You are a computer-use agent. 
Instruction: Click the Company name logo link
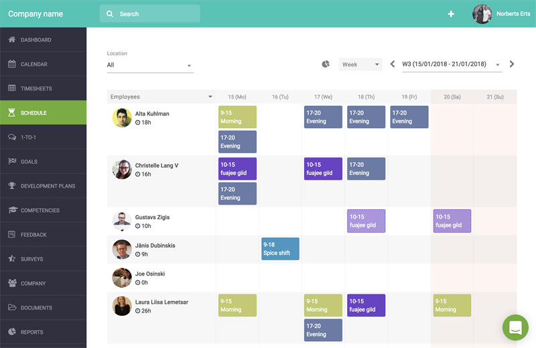click(x=36, y=14)
